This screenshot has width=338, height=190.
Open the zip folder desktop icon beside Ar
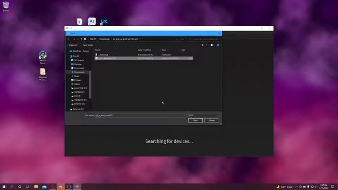[x=80, y=21]
